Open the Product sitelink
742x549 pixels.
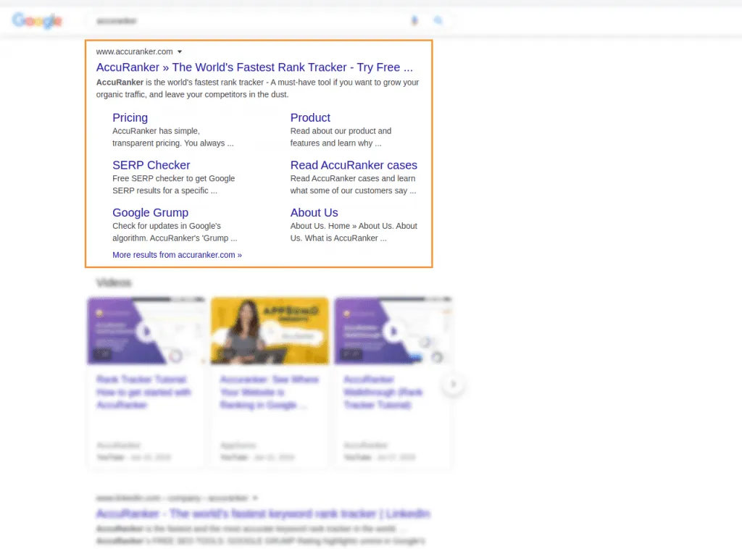[310, 117]
